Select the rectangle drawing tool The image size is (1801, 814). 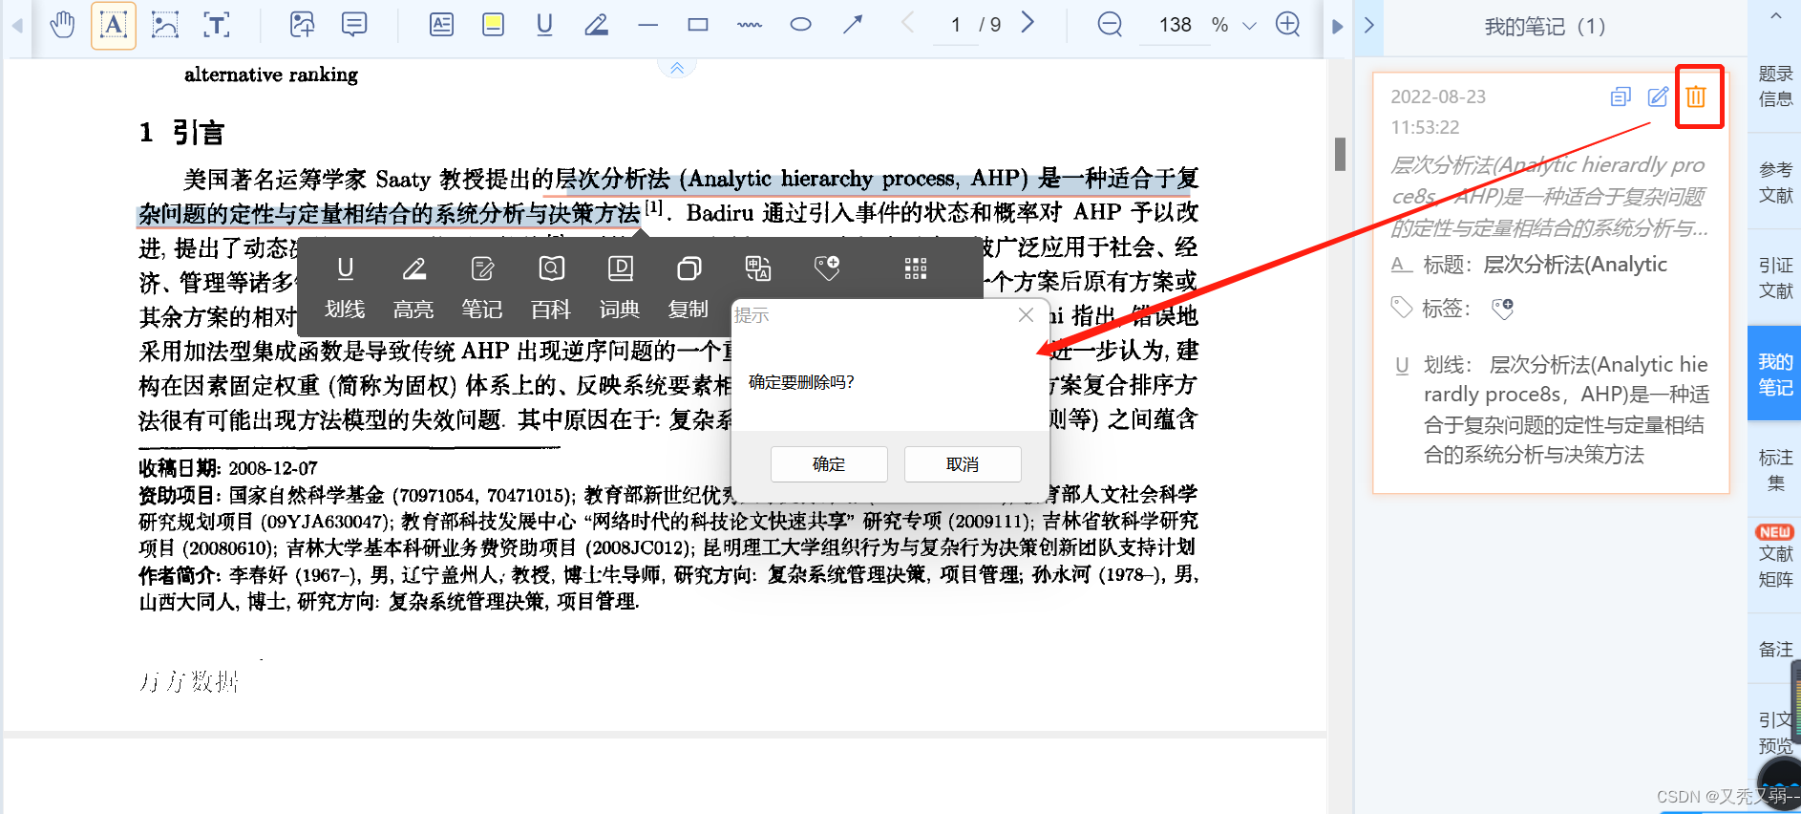click(699, 25)
